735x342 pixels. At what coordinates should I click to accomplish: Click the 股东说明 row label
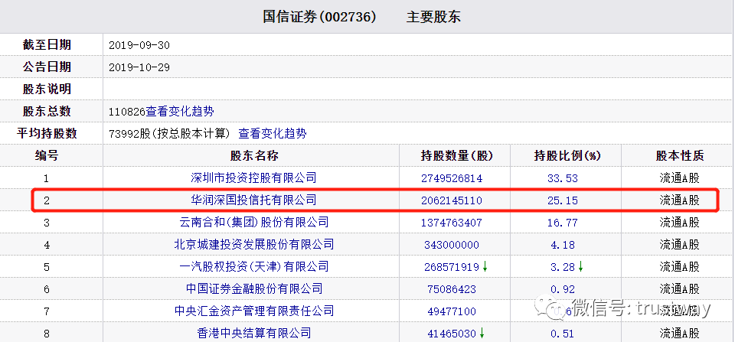coord(47,89)
